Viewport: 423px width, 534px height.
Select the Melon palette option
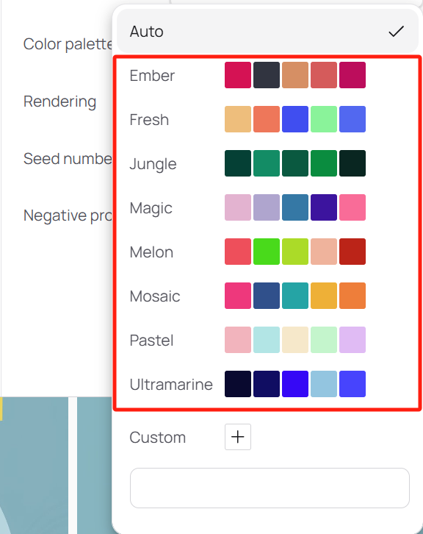click(267, 252)
